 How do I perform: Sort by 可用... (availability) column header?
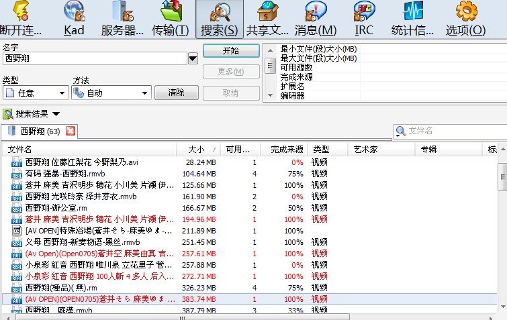pyautogui.click(x=240, y=149)
